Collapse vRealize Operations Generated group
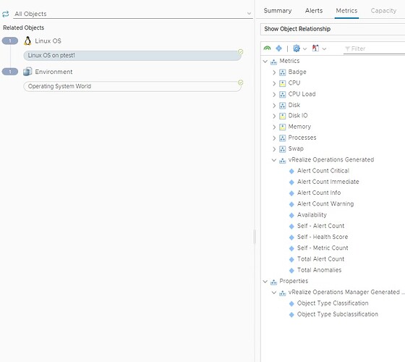The image size is (405, 362). pos(274,160)
